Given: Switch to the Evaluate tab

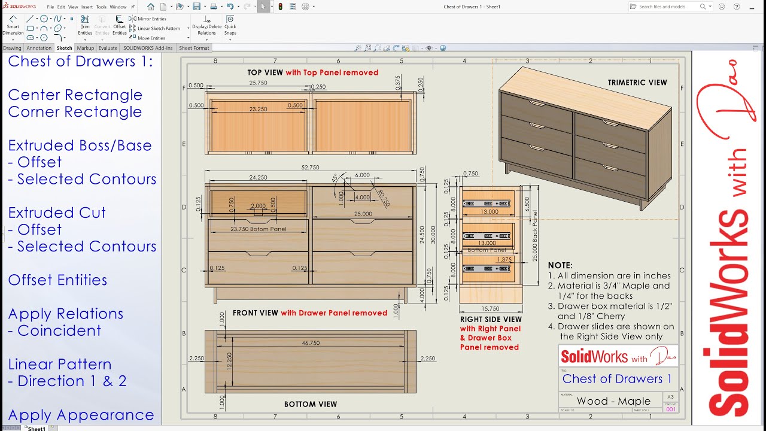Looking at the screenshot, I should click(108, 48).
